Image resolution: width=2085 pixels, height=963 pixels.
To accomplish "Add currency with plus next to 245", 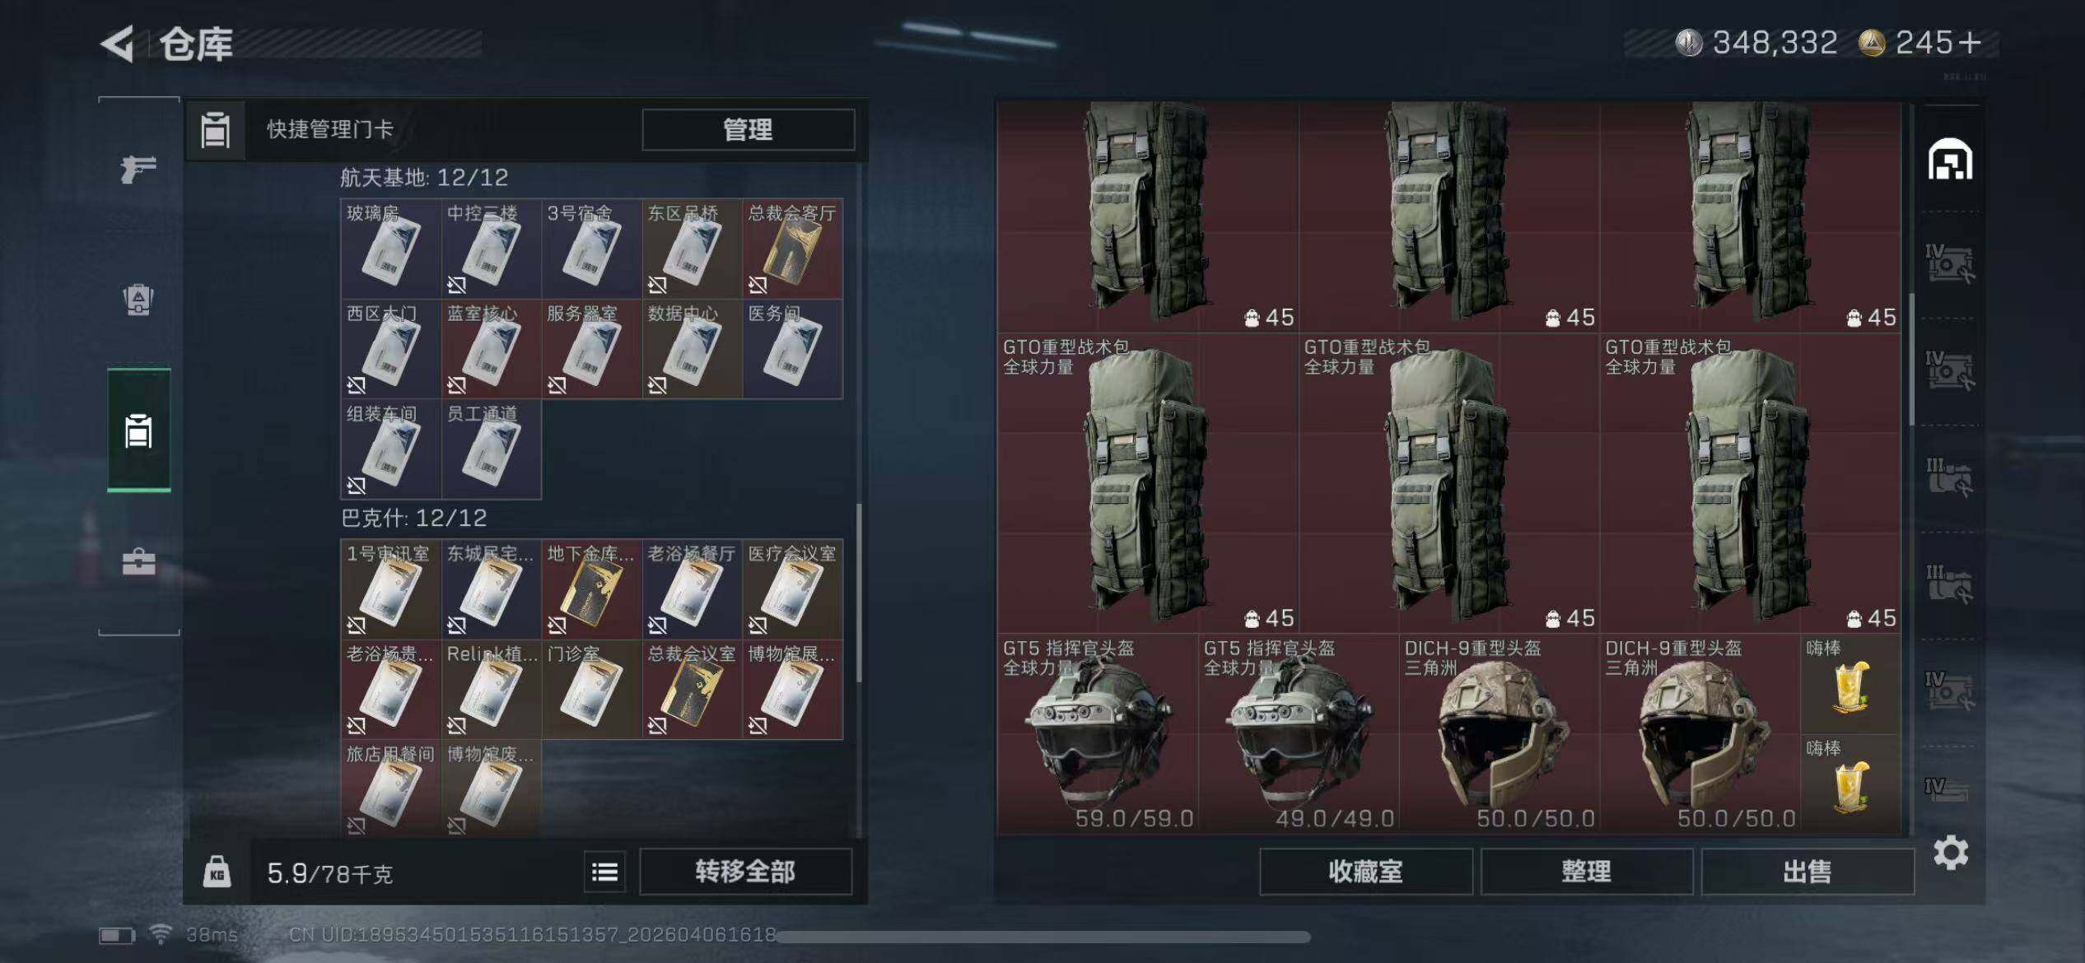I will pos(1970,43).
